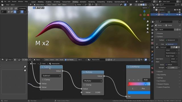Image resolution: width=182 pixels, height=102 pixels.
Task: Click the blue color swatch on ColorRamp node
Action: [139, 93]
